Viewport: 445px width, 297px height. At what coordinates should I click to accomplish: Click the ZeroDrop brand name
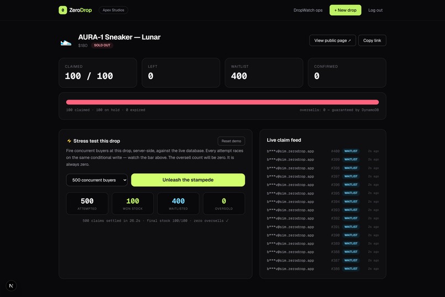[x=80, y=10]
